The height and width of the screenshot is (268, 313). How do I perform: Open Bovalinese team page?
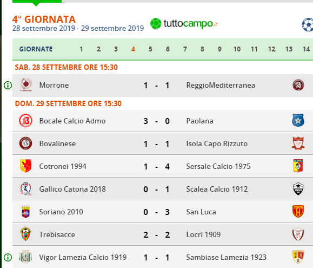pyautogui.click(x=57, y=143)
